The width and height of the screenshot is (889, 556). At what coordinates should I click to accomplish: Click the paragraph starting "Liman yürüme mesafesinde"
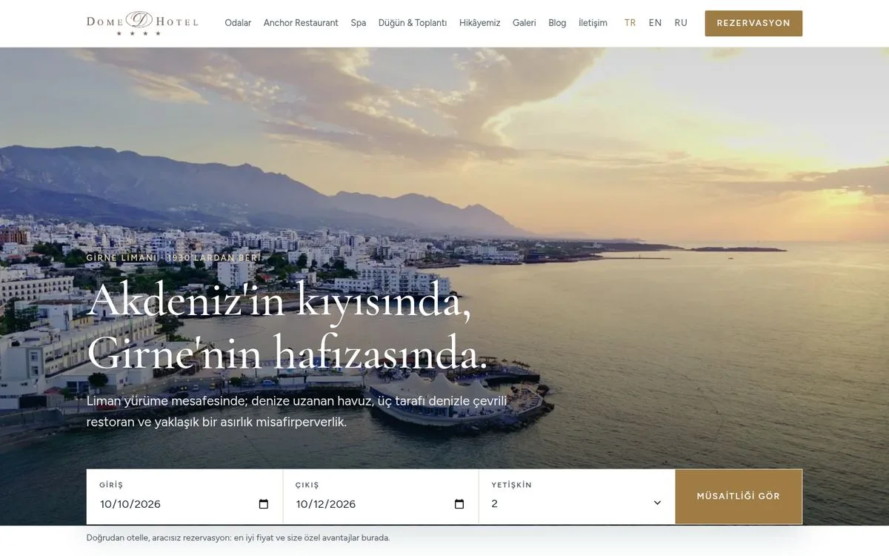pos(297,411)
